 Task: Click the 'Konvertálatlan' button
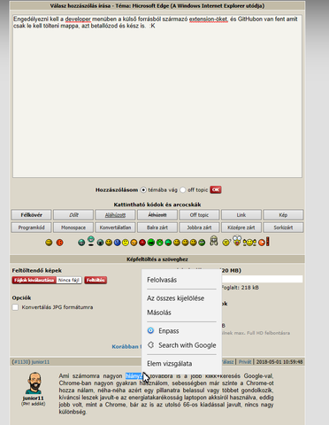(x=115, y=228)
